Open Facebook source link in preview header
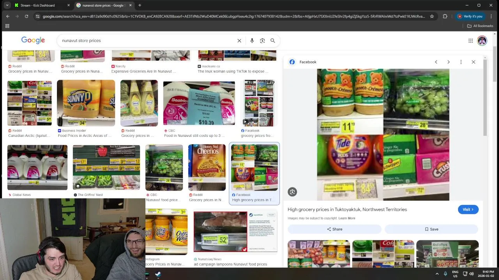The image size is (499, 280). [x=303, y=62]
